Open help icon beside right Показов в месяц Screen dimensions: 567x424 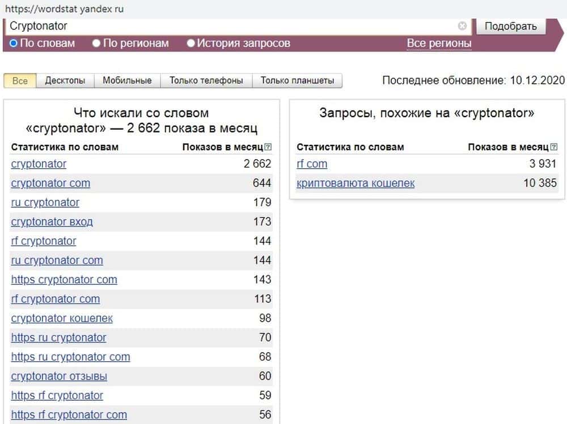553,147
